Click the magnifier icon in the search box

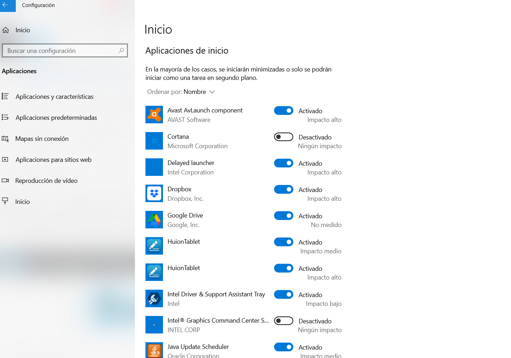121,50
